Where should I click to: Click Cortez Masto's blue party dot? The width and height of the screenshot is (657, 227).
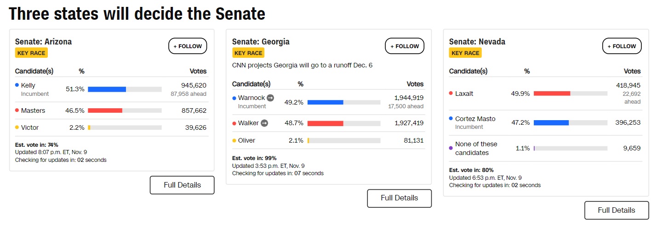451,119
